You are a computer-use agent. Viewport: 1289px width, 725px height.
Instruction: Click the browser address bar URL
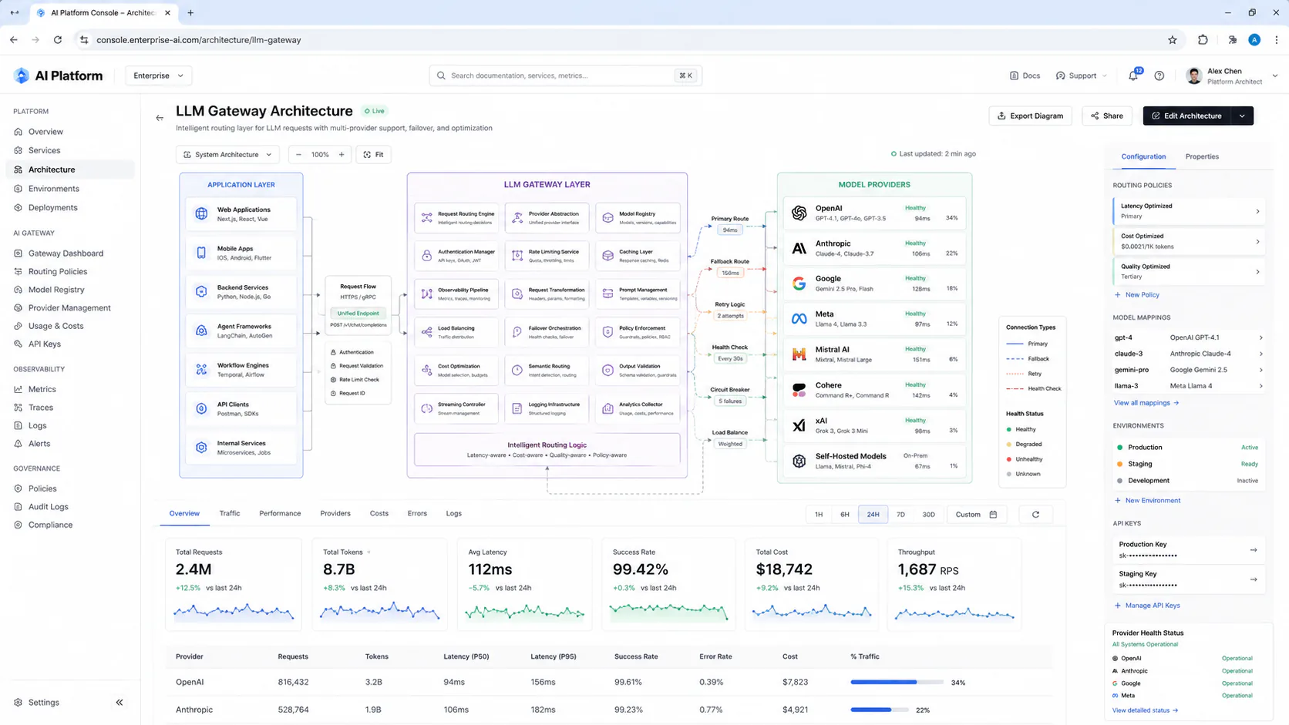pos(199,40)
